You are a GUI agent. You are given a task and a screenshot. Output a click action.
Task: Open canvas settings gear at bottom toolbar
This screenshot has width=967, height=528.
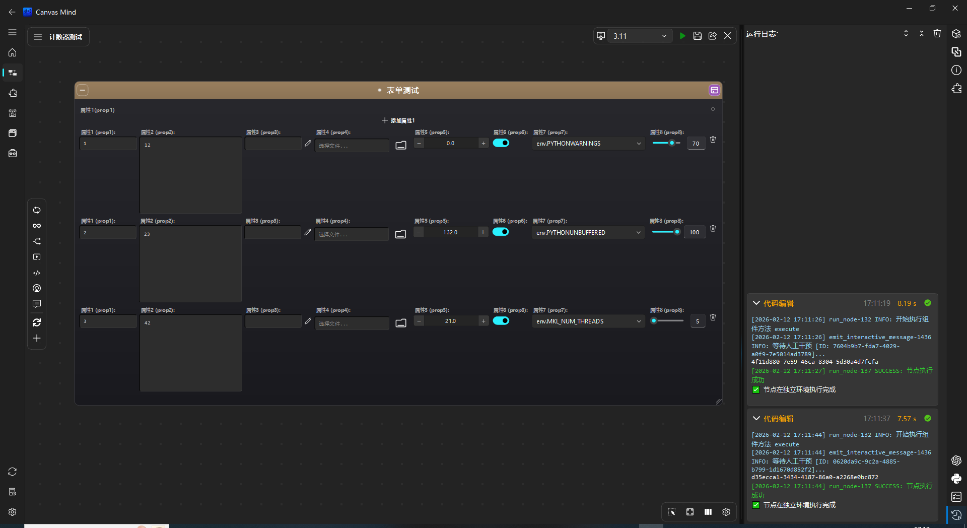[x=726, y=512]
